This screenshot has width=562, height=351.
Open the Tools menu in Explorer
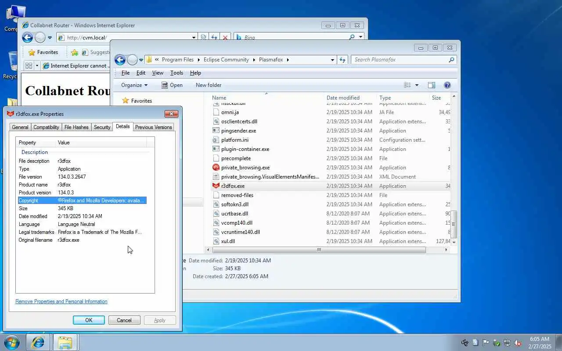pyautogui.click(x=177, y=73)
